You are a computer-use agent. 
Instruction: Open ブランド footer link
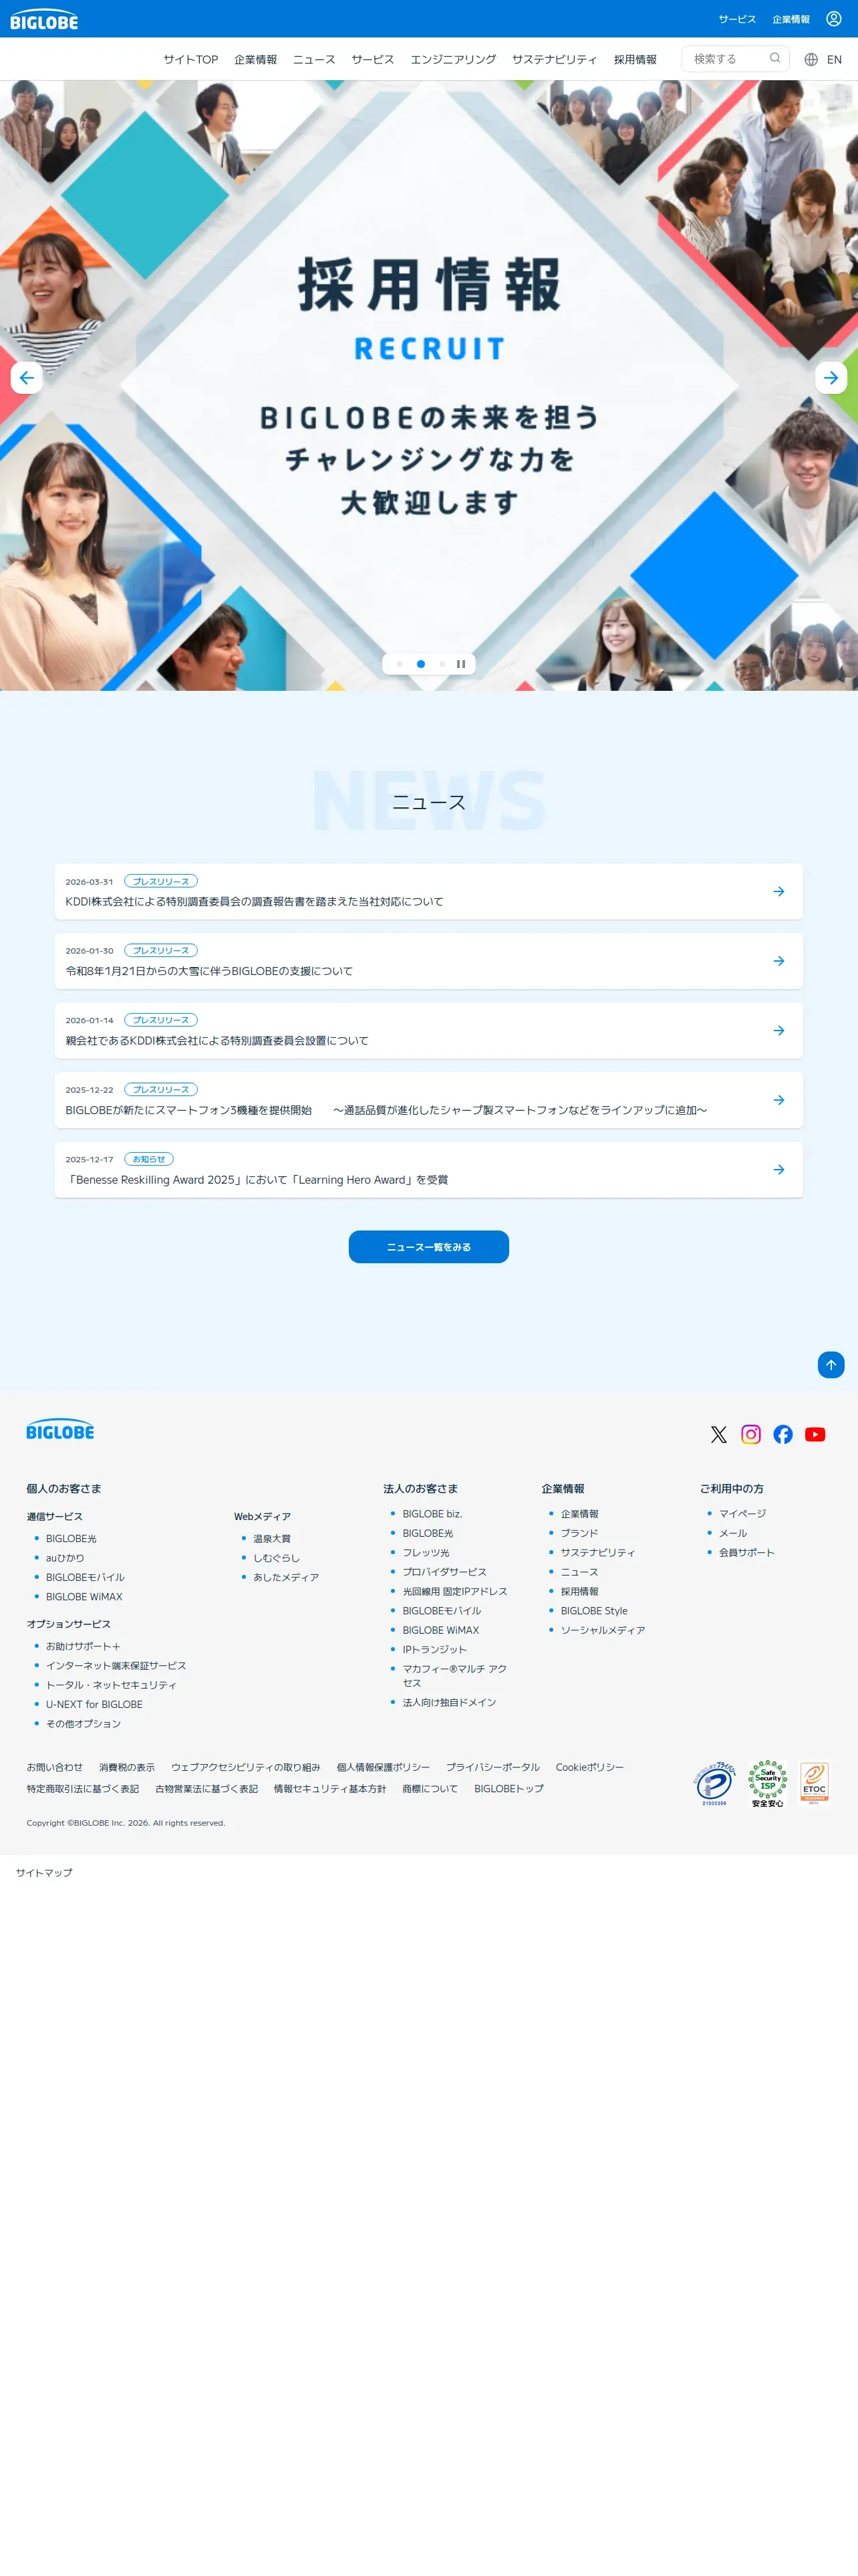coord(579,1532)
